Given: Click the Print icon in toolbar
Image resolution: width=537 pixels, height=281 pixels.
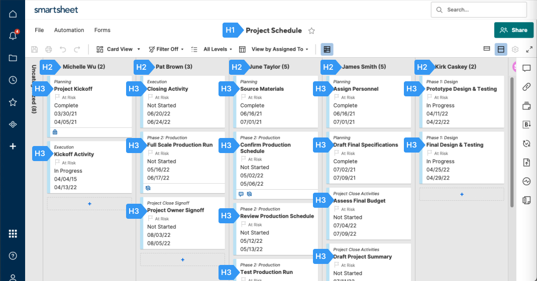Looking at the screenshot, I should point(49,49).
